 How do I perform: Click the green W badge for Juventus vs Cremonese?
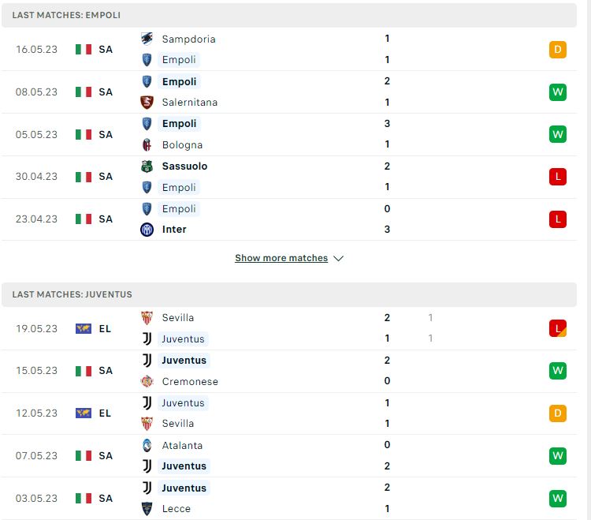click(557, 371)
